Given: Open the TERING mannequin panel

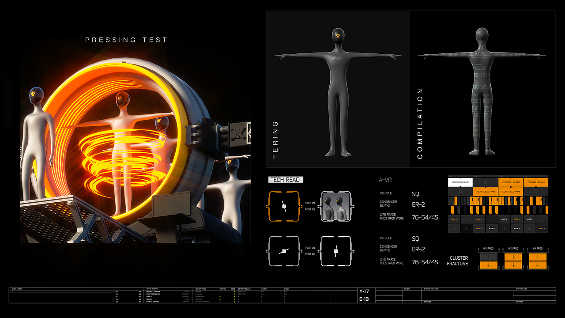Looking at the screenshot, I should pyautogui.click(x=338, y=89).
